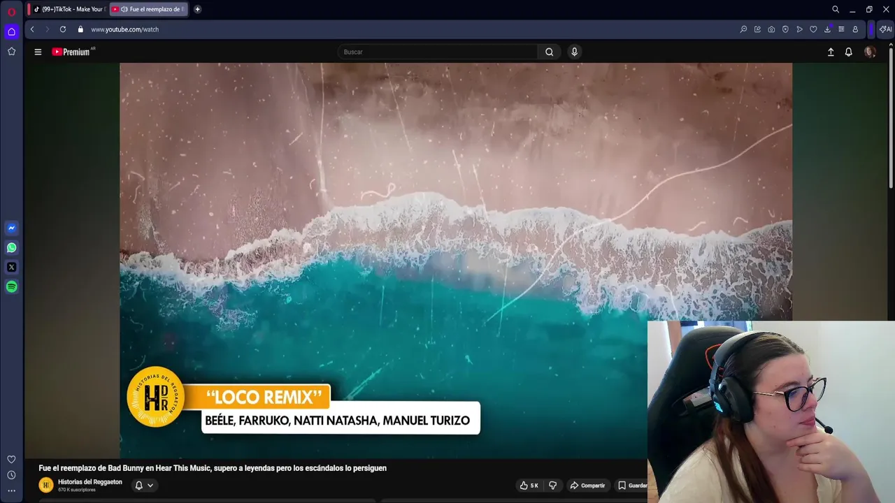Reload the YouTube page

(63, 29)
